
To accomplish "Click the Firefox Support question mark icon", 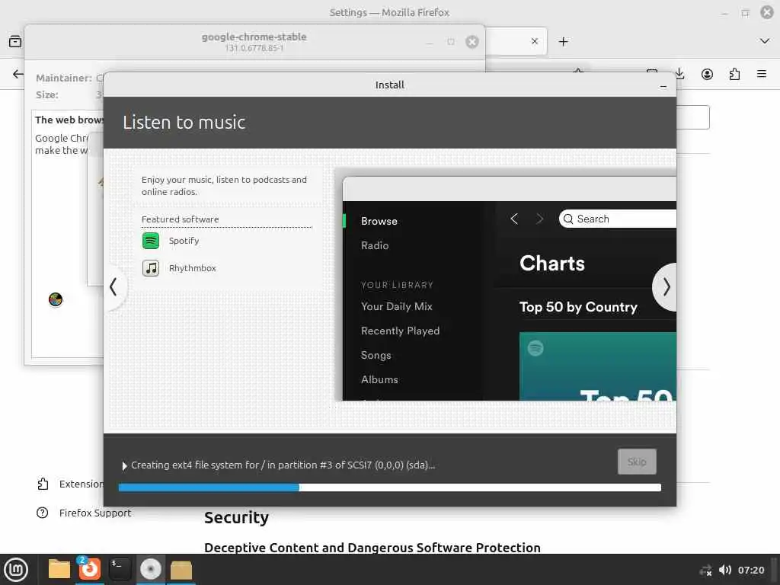I will click(43, 513).
